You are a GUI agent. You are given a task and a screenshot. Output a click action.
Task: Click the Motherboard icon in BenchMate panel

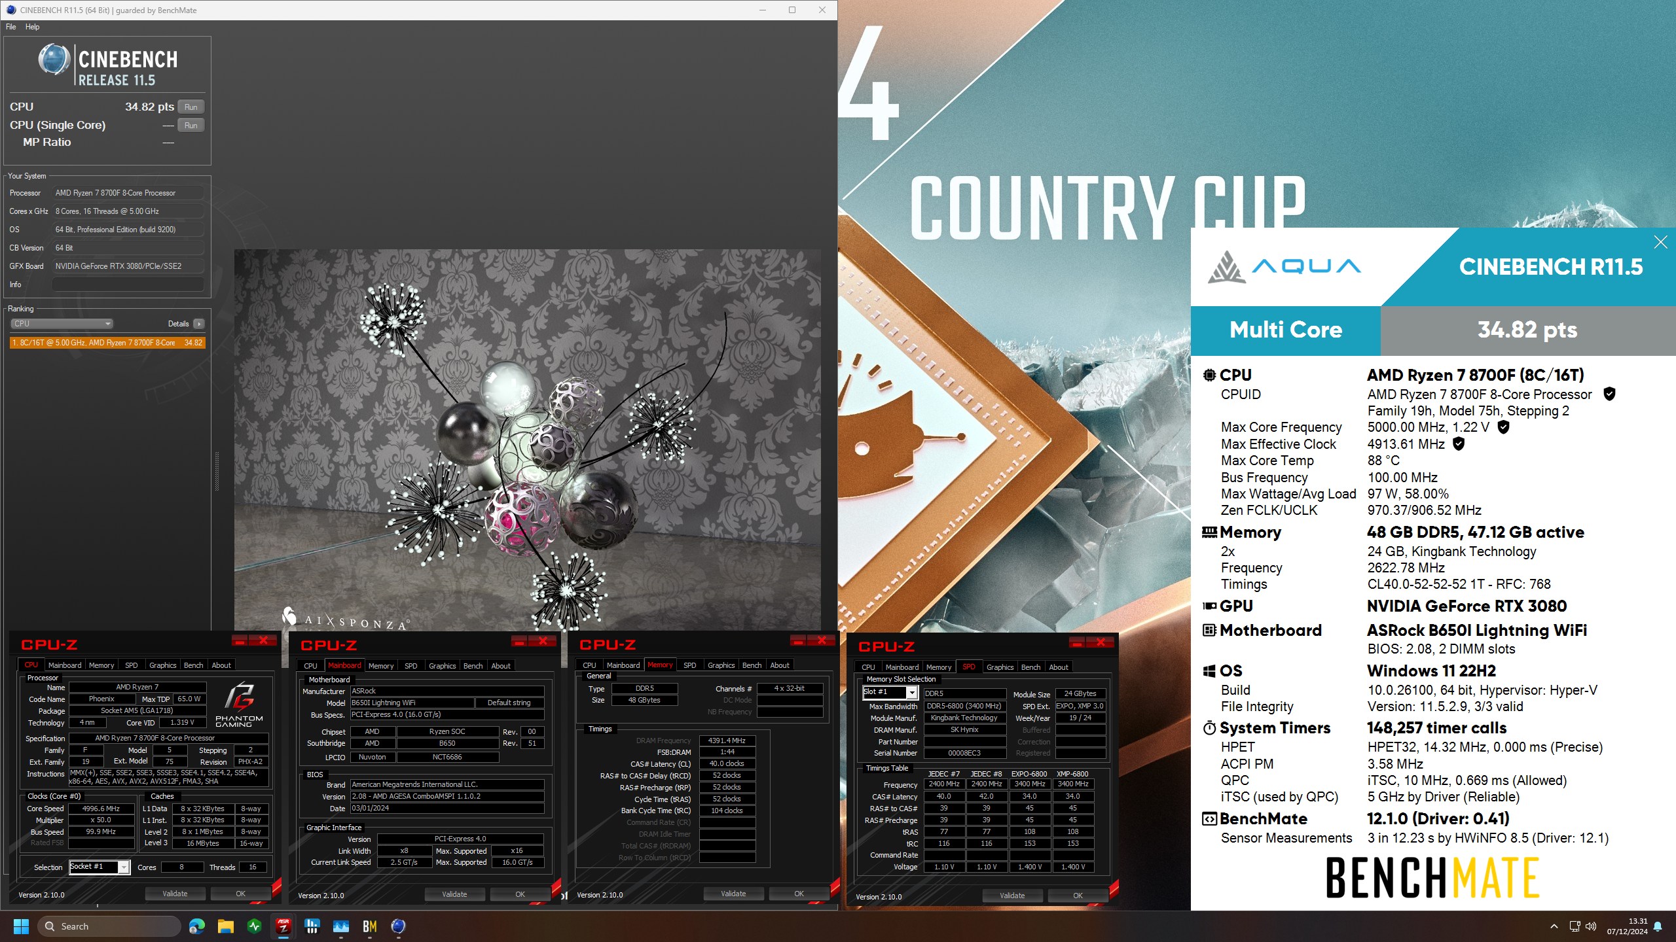pos(1209,631)
